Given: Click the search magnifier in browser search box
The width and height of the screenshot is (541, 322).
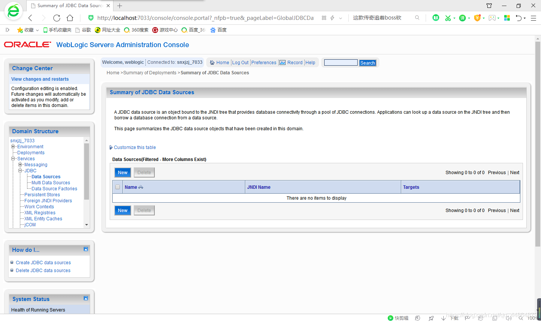Looking at the screenshot, I should [x=417, y=18].
